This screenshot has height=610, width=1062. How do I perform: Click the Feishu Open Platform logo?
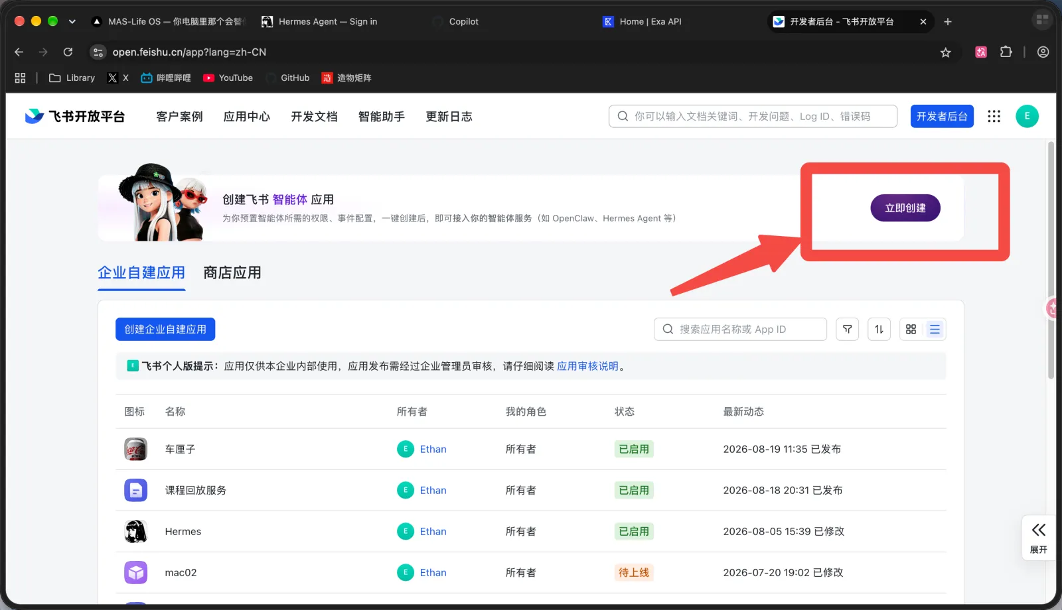pos(74,116)
